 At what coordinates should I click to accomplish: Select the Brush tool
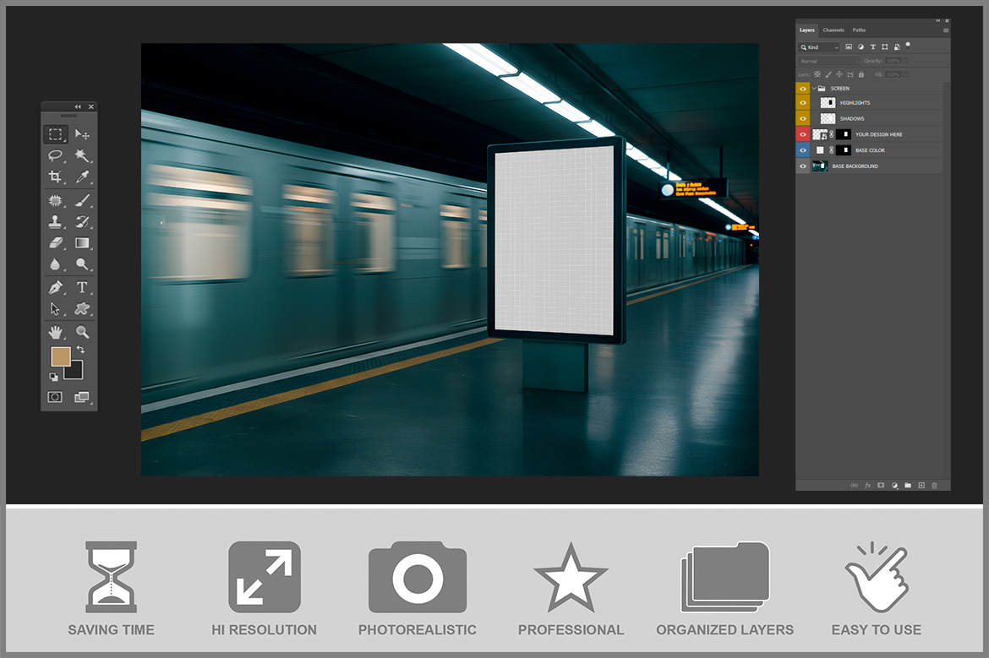click(x=82, y=200)
